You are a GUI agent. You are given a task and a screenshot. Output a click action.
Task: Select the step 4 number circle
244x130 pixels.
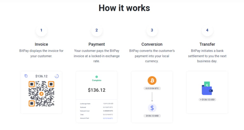click(x=207, y=30)
